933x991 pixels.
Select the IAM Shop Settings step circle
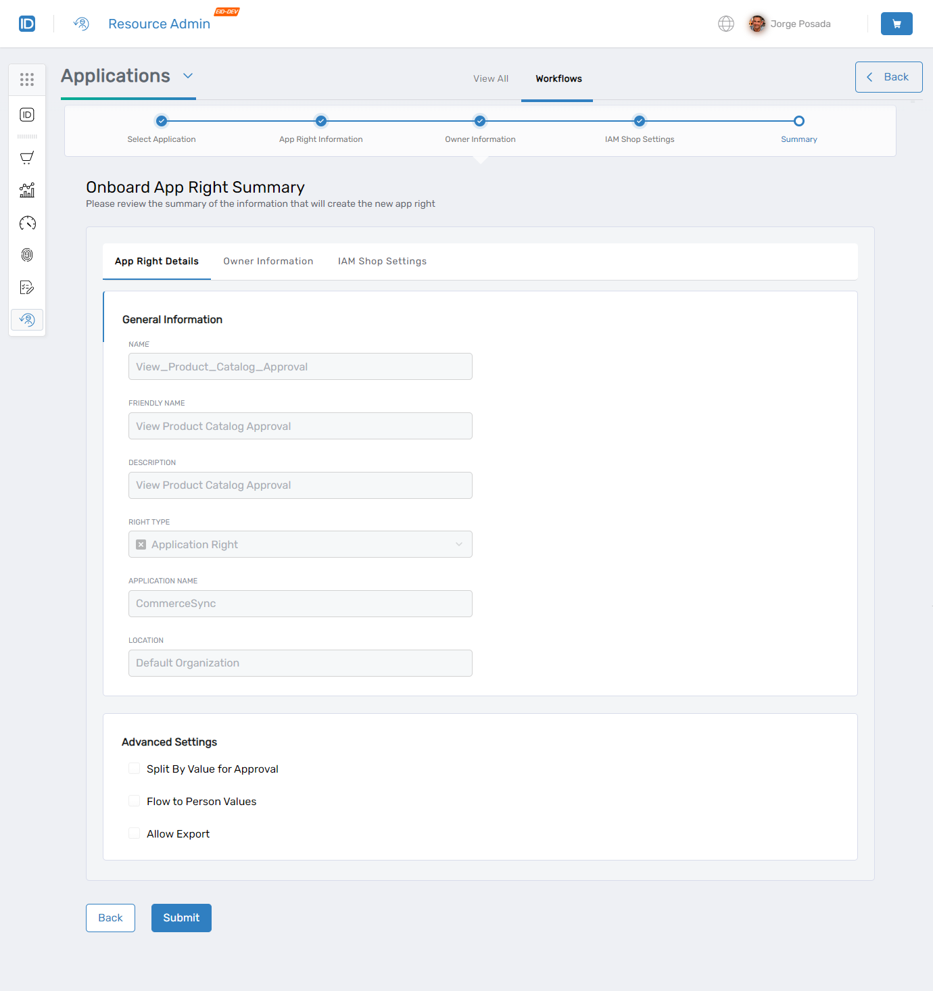639,122
